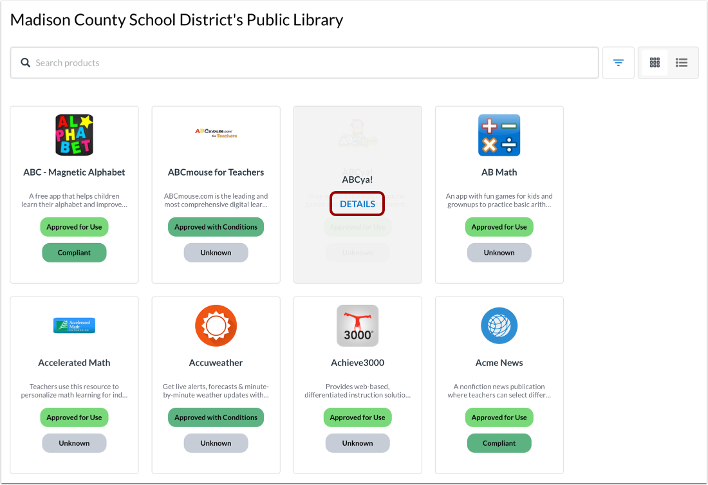Open the Accelerated Math title link
708x485 pixels.
pos(74,363)
